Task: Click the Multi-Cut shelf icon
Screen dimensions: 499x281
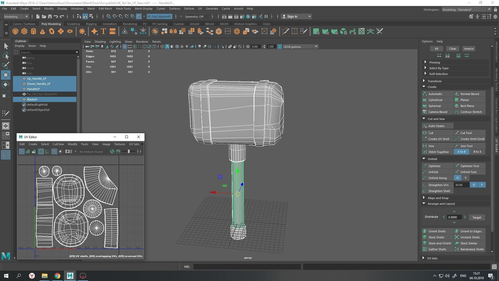Action: click(285, 31)
